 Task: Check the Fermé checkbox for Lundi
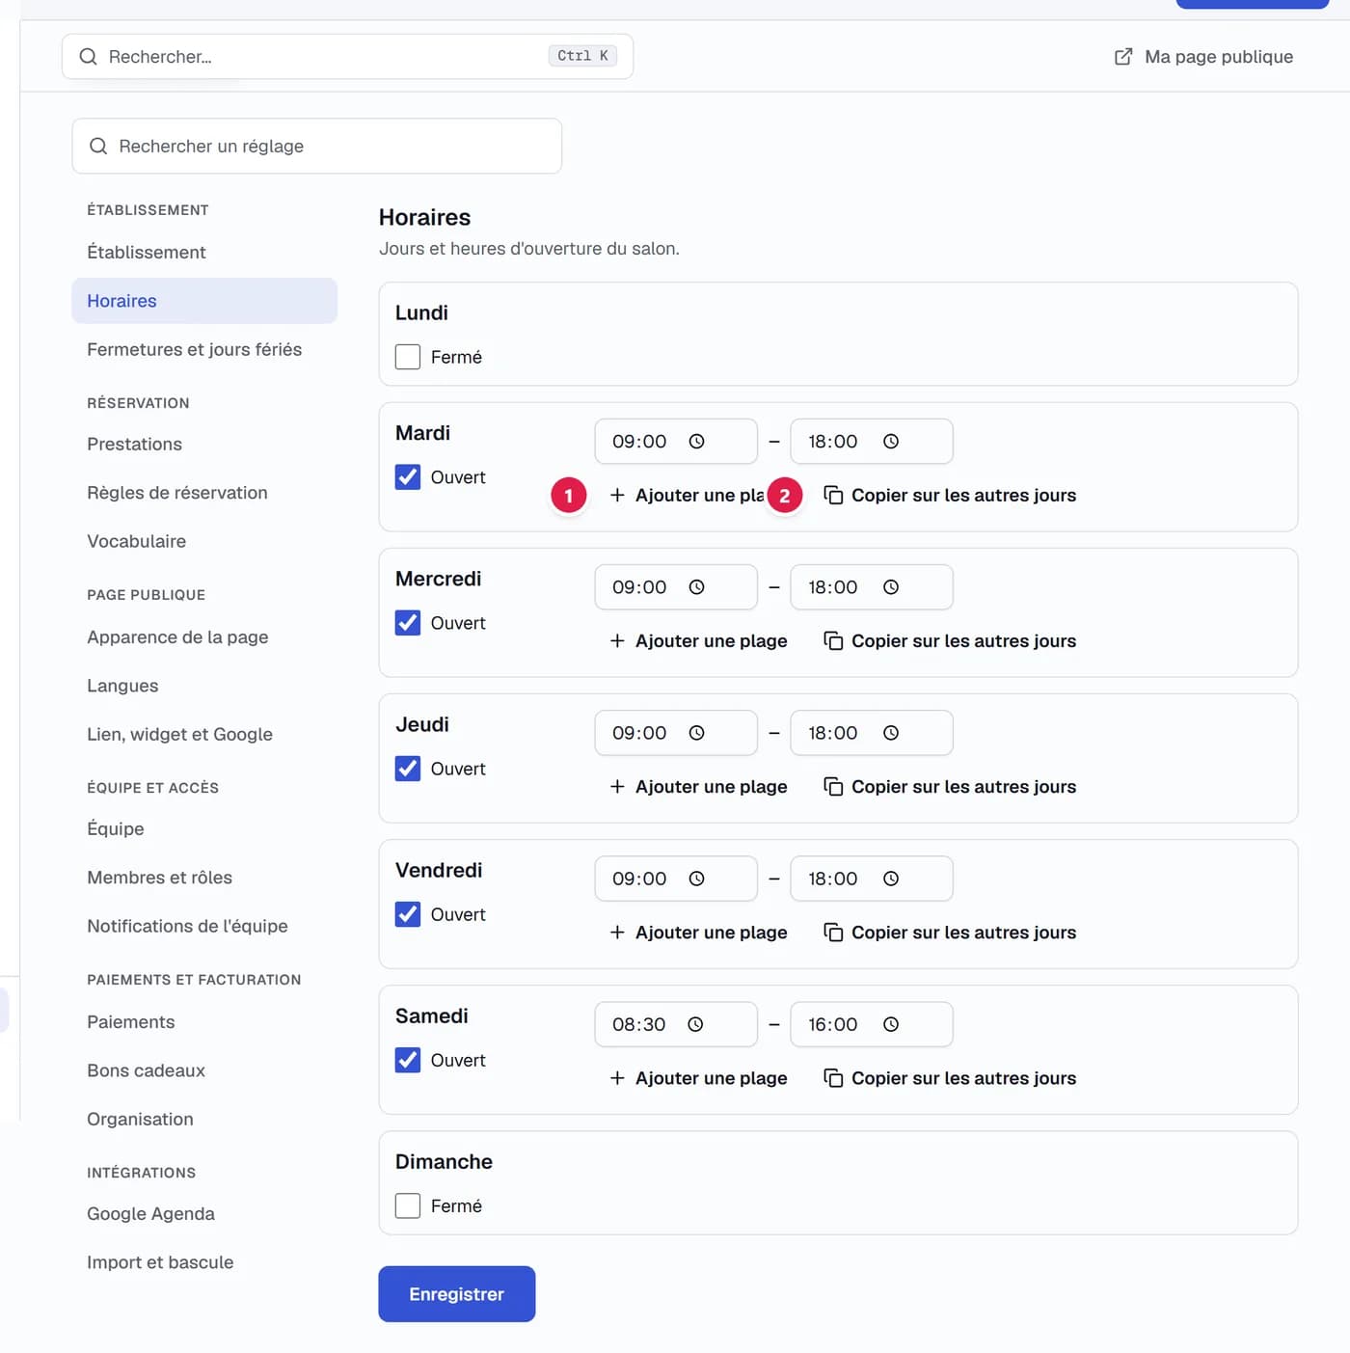(x=408, y=357)
